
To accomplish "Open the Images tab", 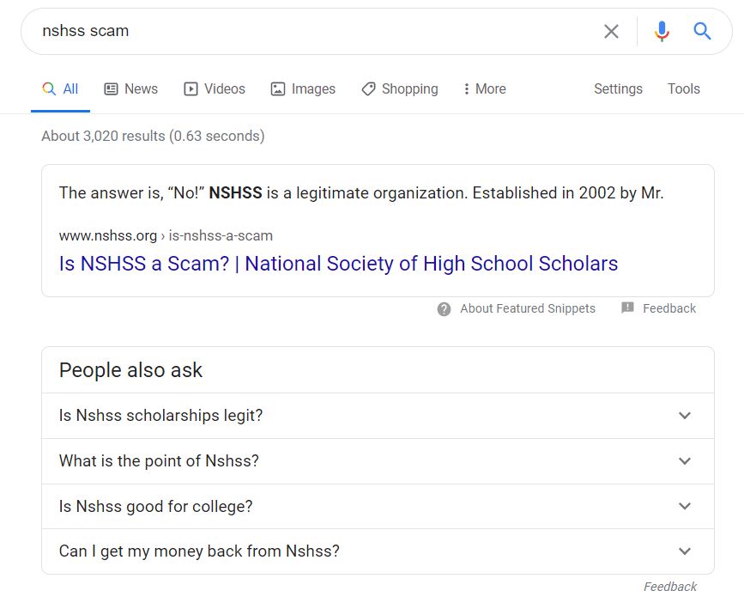I will (303, 88).
